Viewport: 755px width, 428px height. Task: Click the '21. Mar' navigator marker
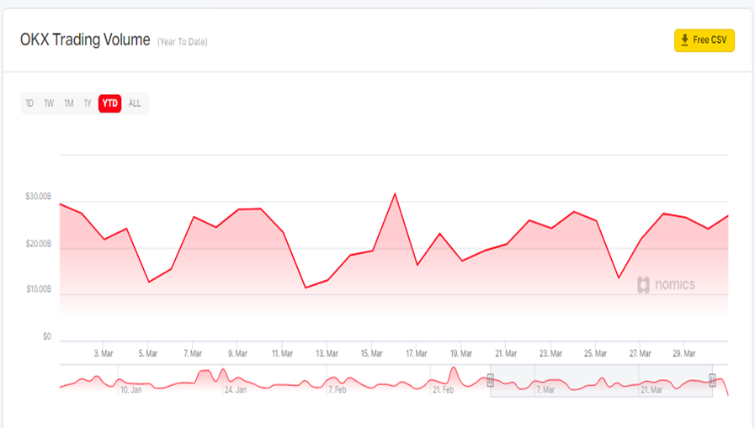(651, 390)
